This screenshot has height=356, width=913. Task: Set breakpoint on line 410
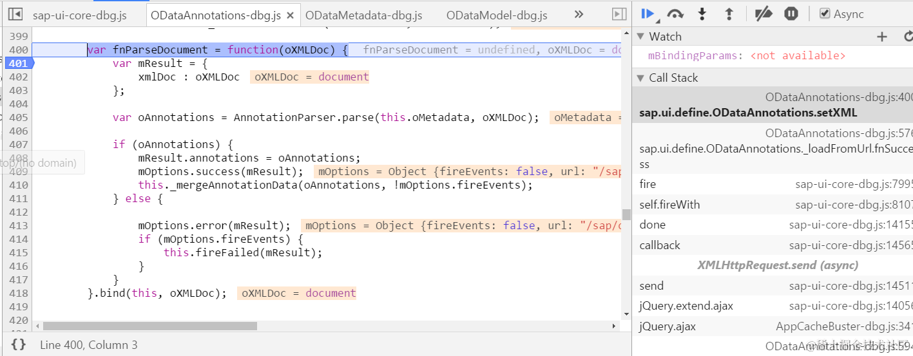[x=19, y=185]
